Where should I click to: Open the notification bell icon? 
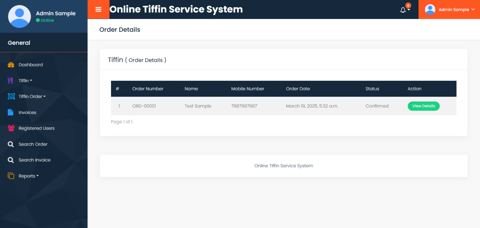click(x=403, y=10)
